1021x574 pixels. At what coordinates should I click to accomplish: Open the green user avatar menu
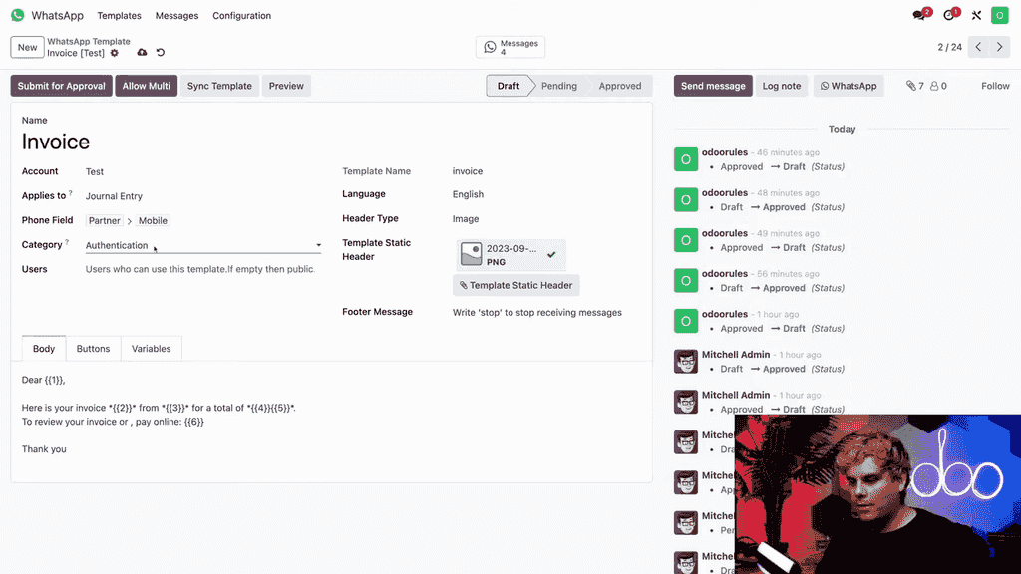(1000, 16)
